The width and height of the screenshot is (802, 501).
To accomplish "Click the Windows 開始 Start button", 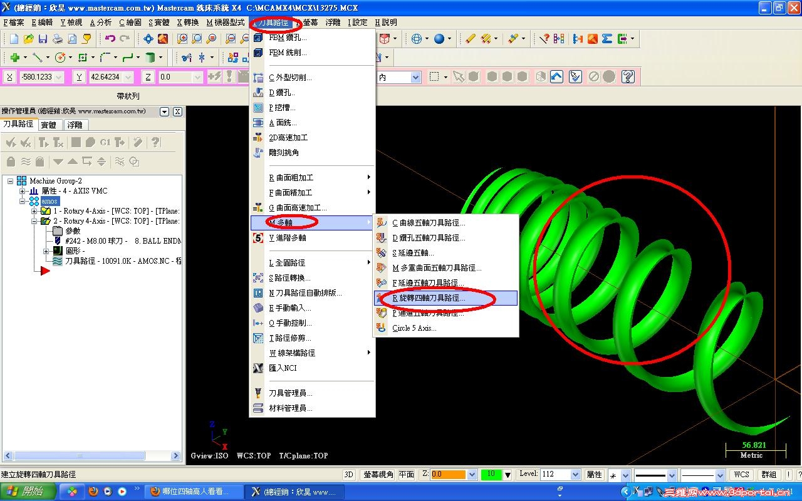I will 29,492.
